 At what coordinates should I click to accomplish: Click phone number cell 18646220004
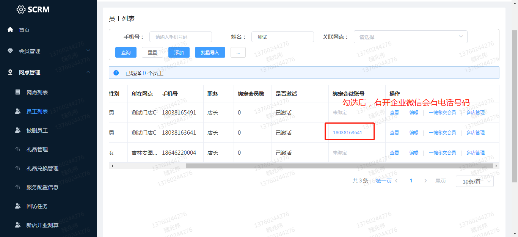[179, 153]
